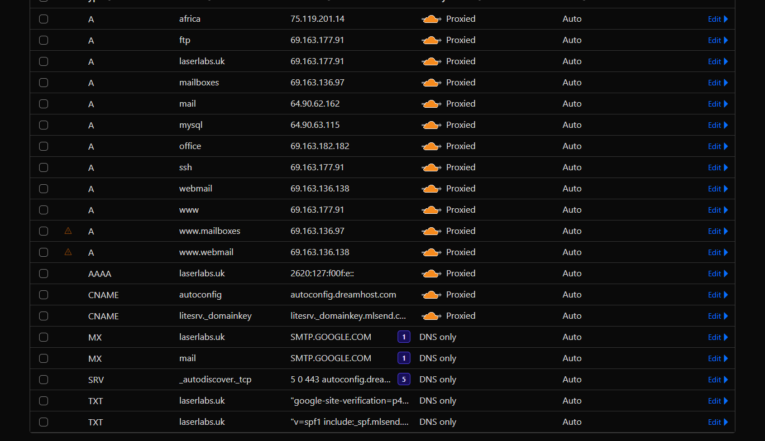Click the priority badge 1 on laserlabs.uk MX record
Screen dimensions: 765x441
point(404,337)
